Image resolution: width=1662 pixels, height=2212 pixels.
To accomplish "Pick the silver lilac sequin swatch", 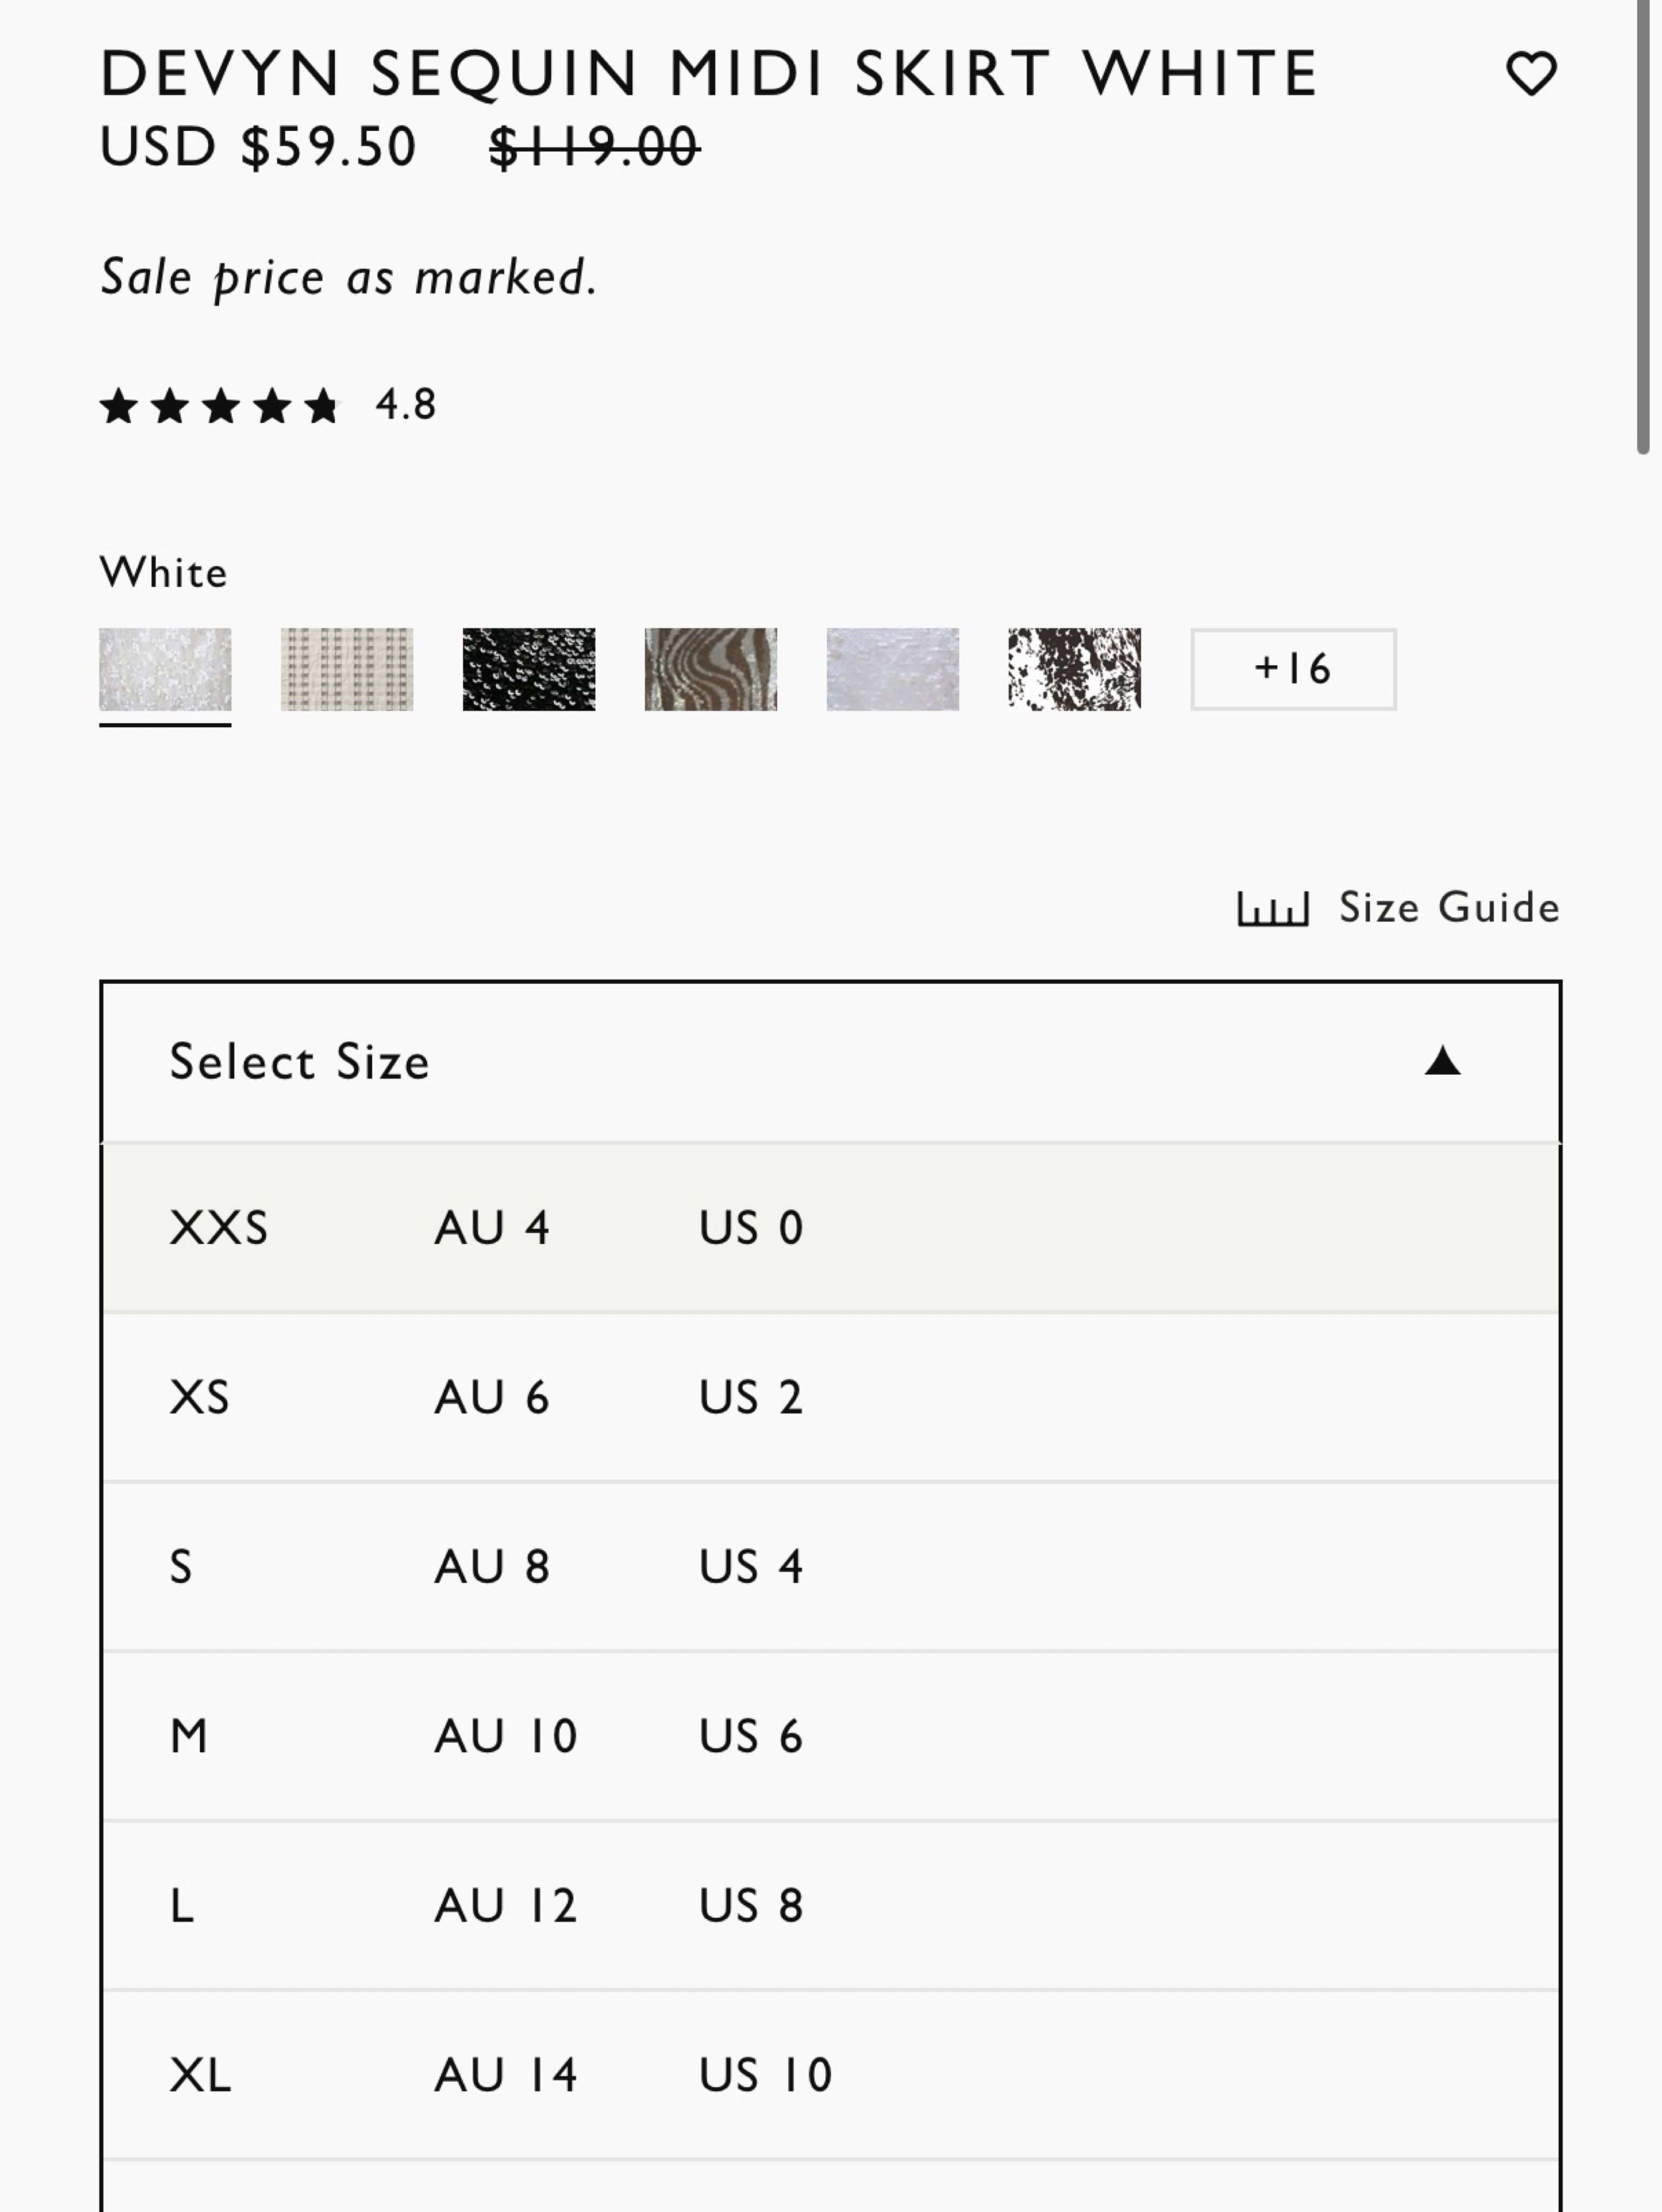I will (893, 669).
